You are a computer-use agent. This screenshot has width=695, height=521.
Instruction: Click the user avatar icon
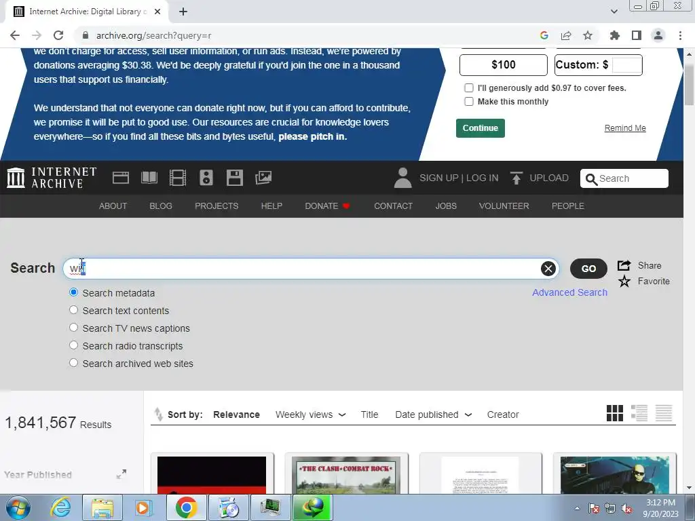402,178
